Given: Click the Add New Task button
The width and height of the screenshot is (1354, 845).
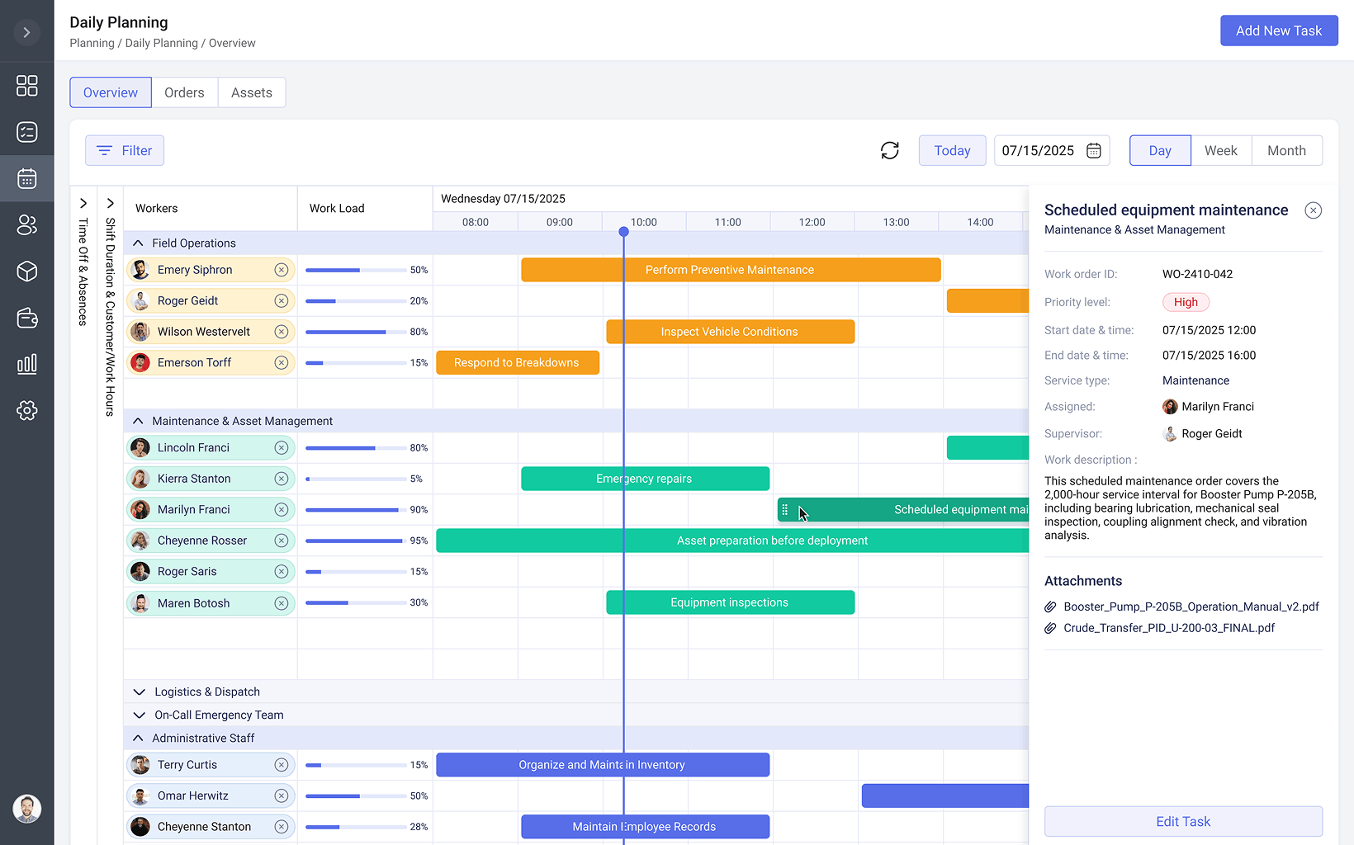Looking at the screenshot, I should click(x=1278, y=31).
